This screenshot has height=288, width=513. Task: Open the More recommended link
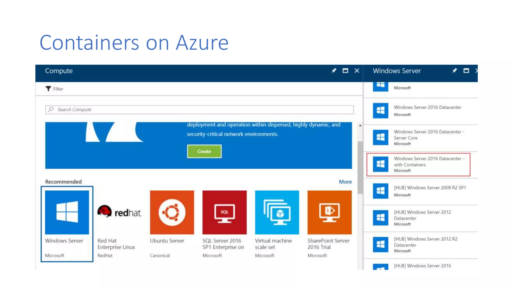[345, 182]
